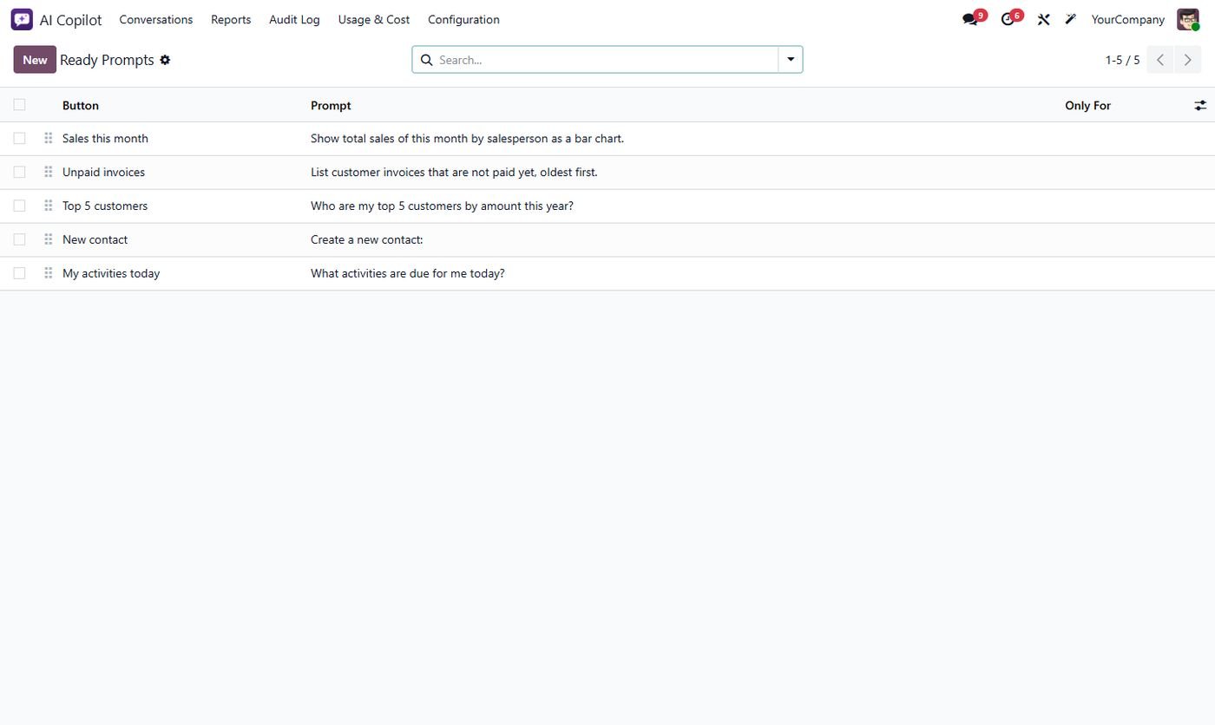The image size is (1215, 725).
Task: Open the "Show total sales of this month" prompt
Action: pyautogui.click(x=467, y=138)
